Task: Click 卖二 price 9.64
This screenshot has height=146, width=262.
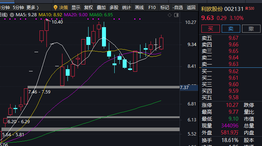Action: click(233, 58)
